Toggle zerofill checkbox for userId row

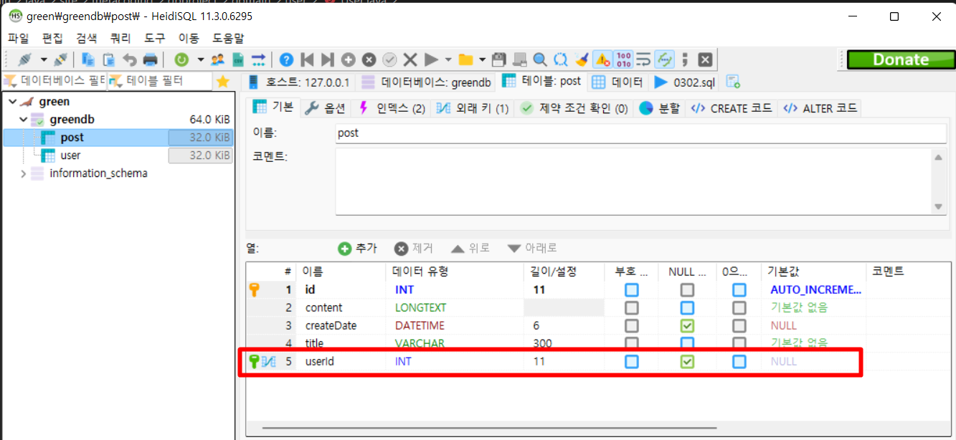coord(739,362)
